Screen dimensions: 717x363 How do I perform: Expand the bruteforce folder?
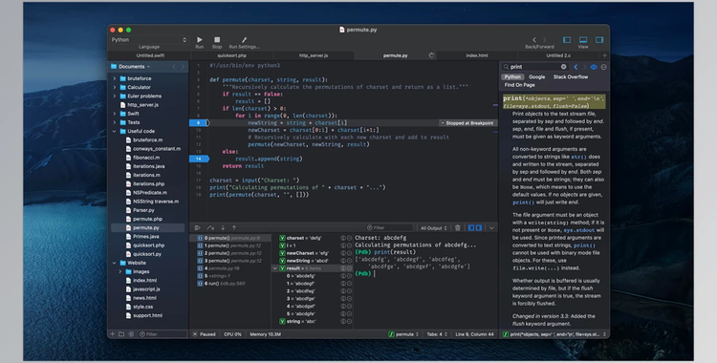[x=115, y=78]
